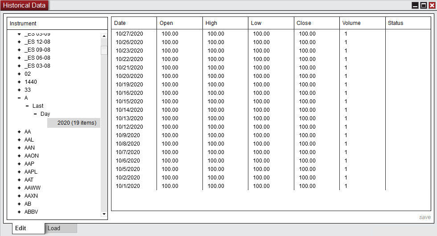Image resolution: width=437 pixels, height=236 pixels.
Task: Sort by the Close column header
Action: pyautogui.click(x=317, y=23)
